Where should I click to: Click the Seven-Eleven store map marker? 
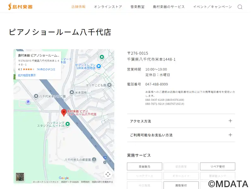[99, 66]
